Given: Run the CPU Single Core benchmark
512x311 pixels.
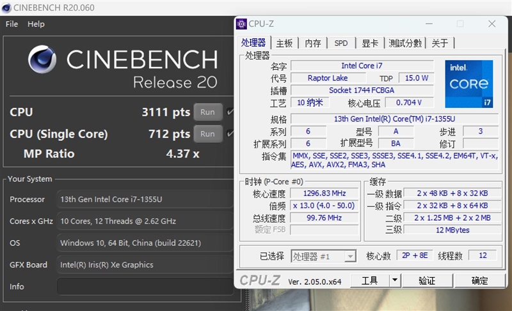Looking at the screenshot, I should pos(208,134).
